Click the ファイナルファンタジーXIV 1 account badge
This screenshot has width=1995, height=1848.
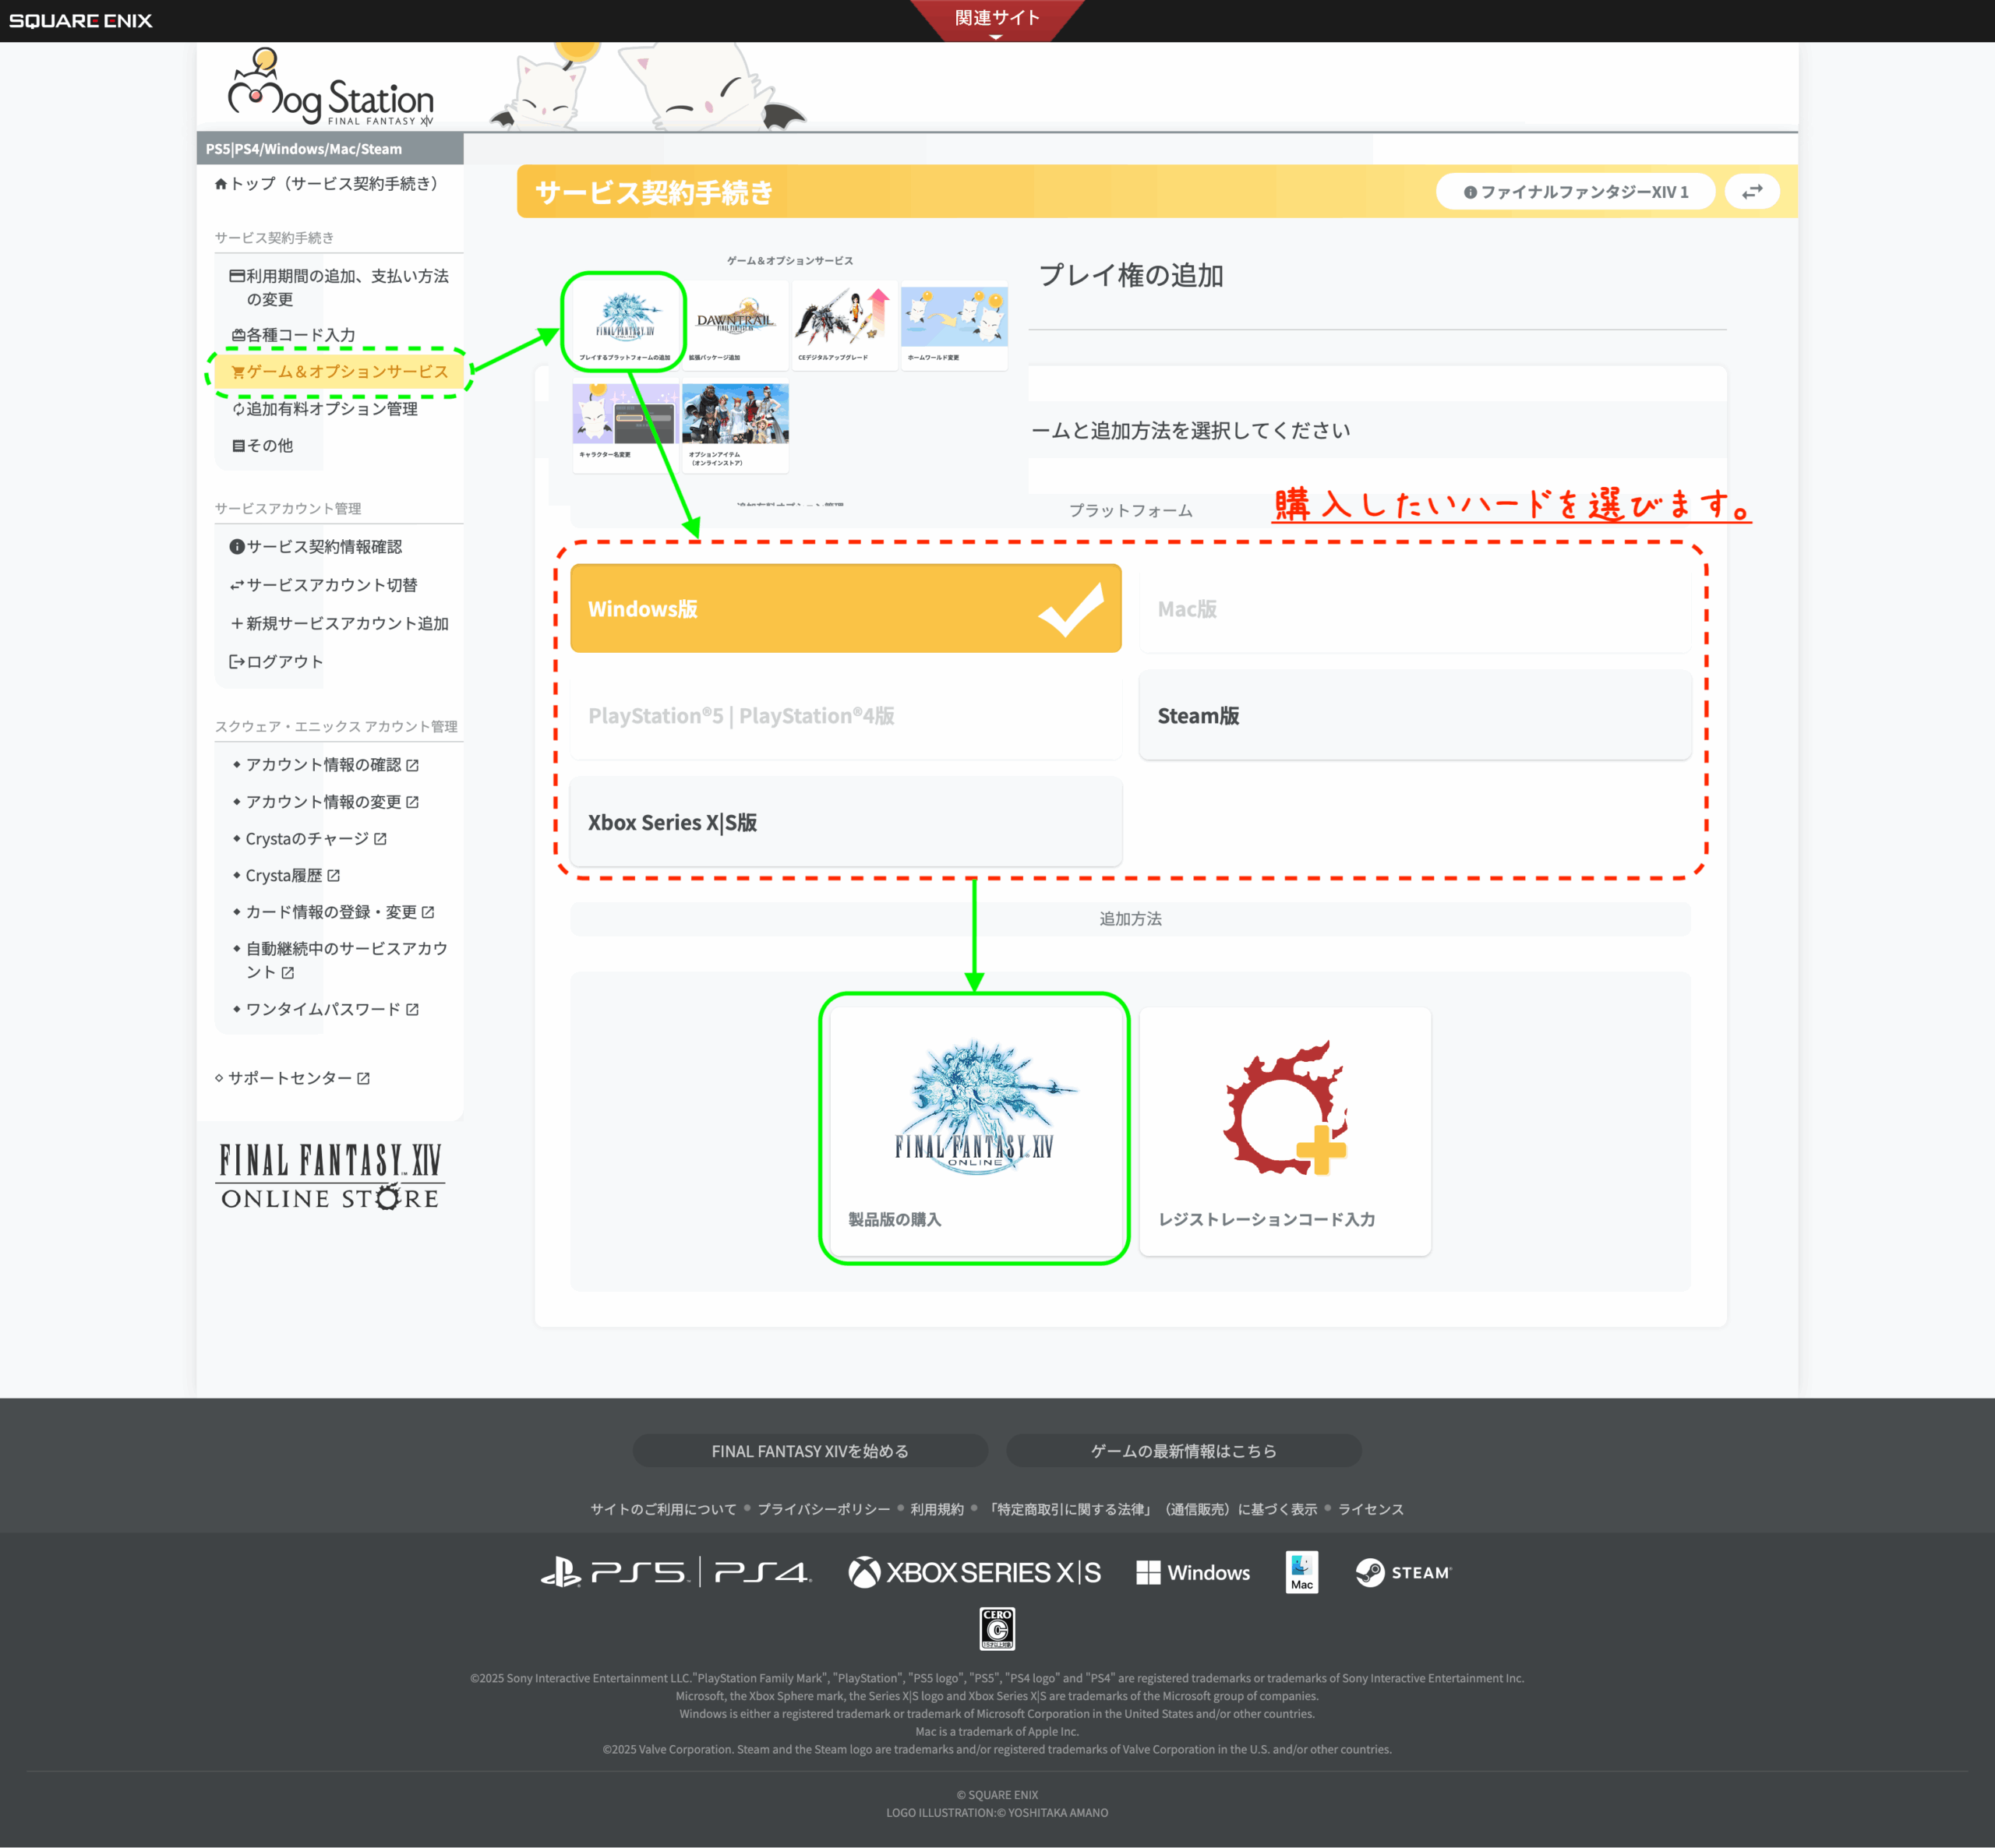click(1576, 191)
